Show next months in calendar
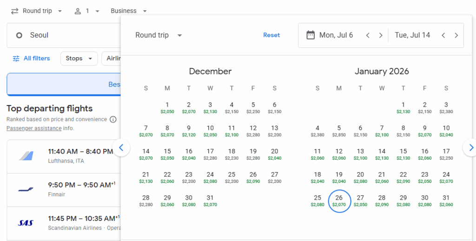The image size is (476, 241). pos(470,147)
